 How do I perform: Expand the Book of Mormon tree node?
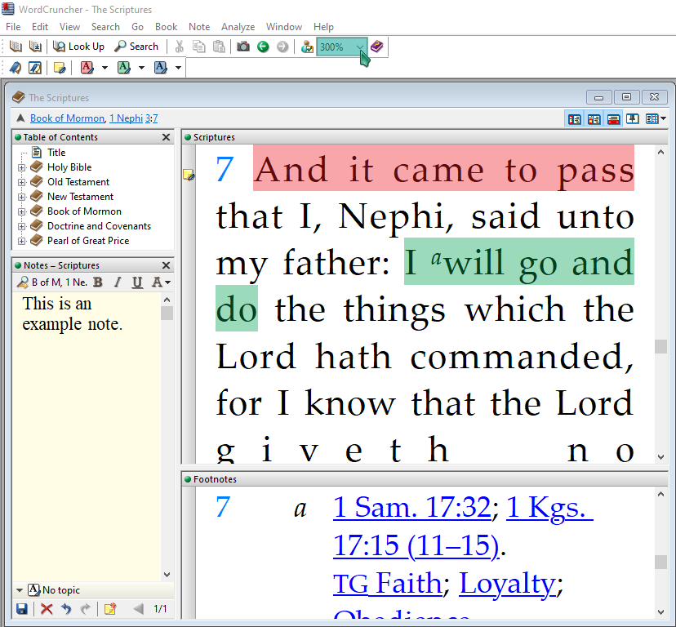pyautogui.click(x=21, y=211)
